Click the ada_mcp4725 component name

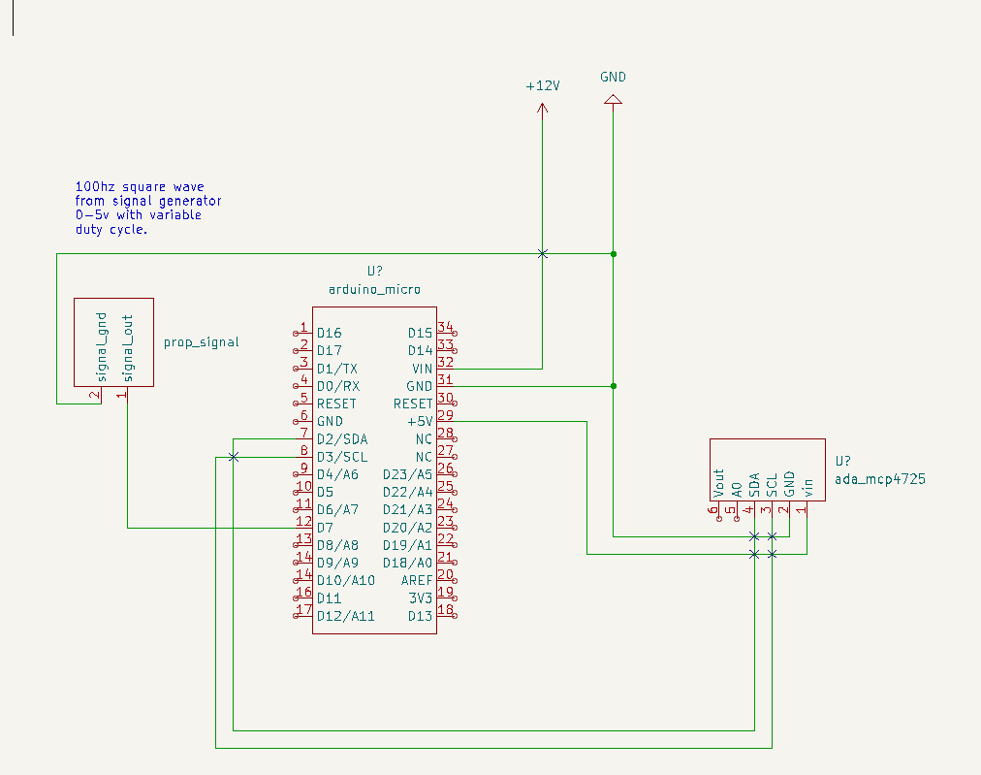click(x=880, y=479)
